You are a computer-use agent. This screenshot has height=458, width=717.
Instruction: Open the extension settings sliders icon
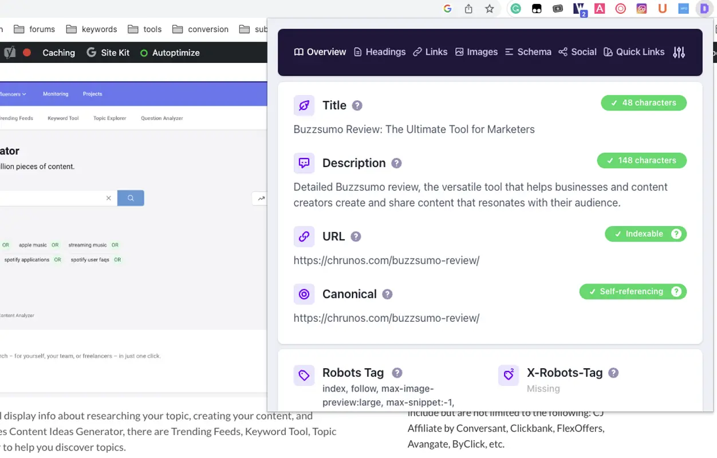click(x=679, y=52)
